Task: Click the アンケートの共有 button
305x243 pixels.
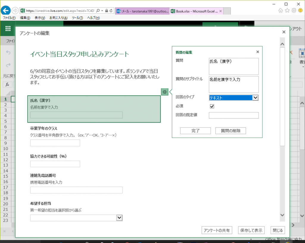Action: pyautogui.click(x=217, y=230)
